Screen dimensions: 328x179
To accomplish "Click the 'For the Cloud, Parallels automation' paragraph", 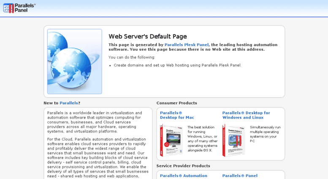I will pos(98,157).
